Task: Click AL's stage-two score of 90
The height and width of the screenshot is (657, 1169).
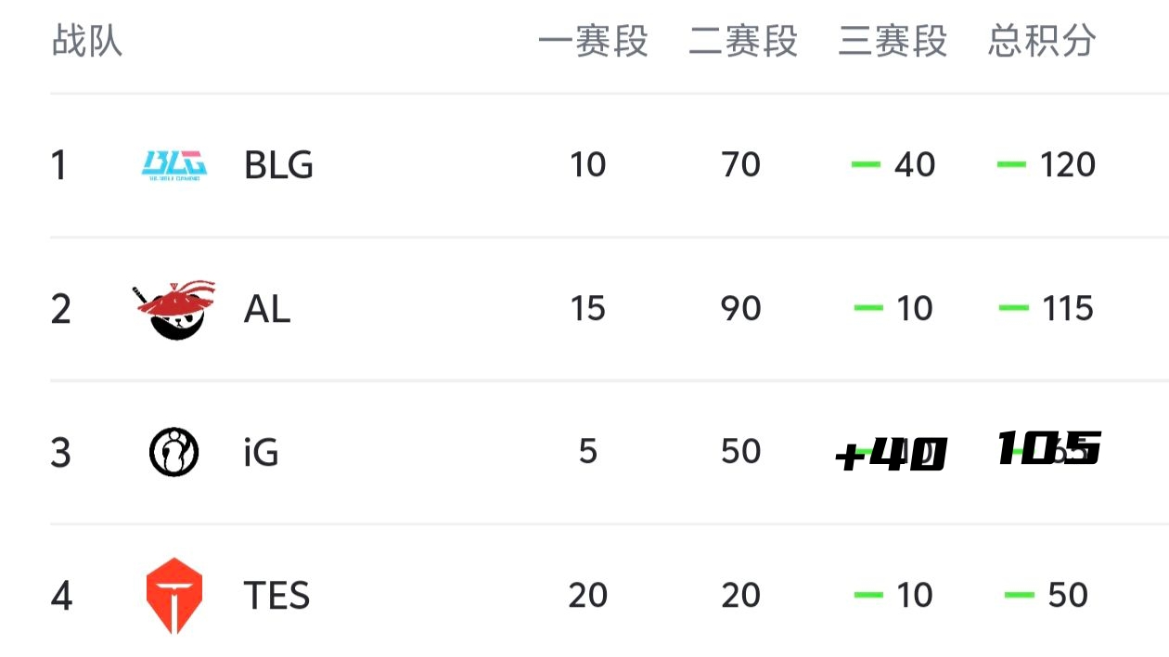Action: tap(740, 309)
